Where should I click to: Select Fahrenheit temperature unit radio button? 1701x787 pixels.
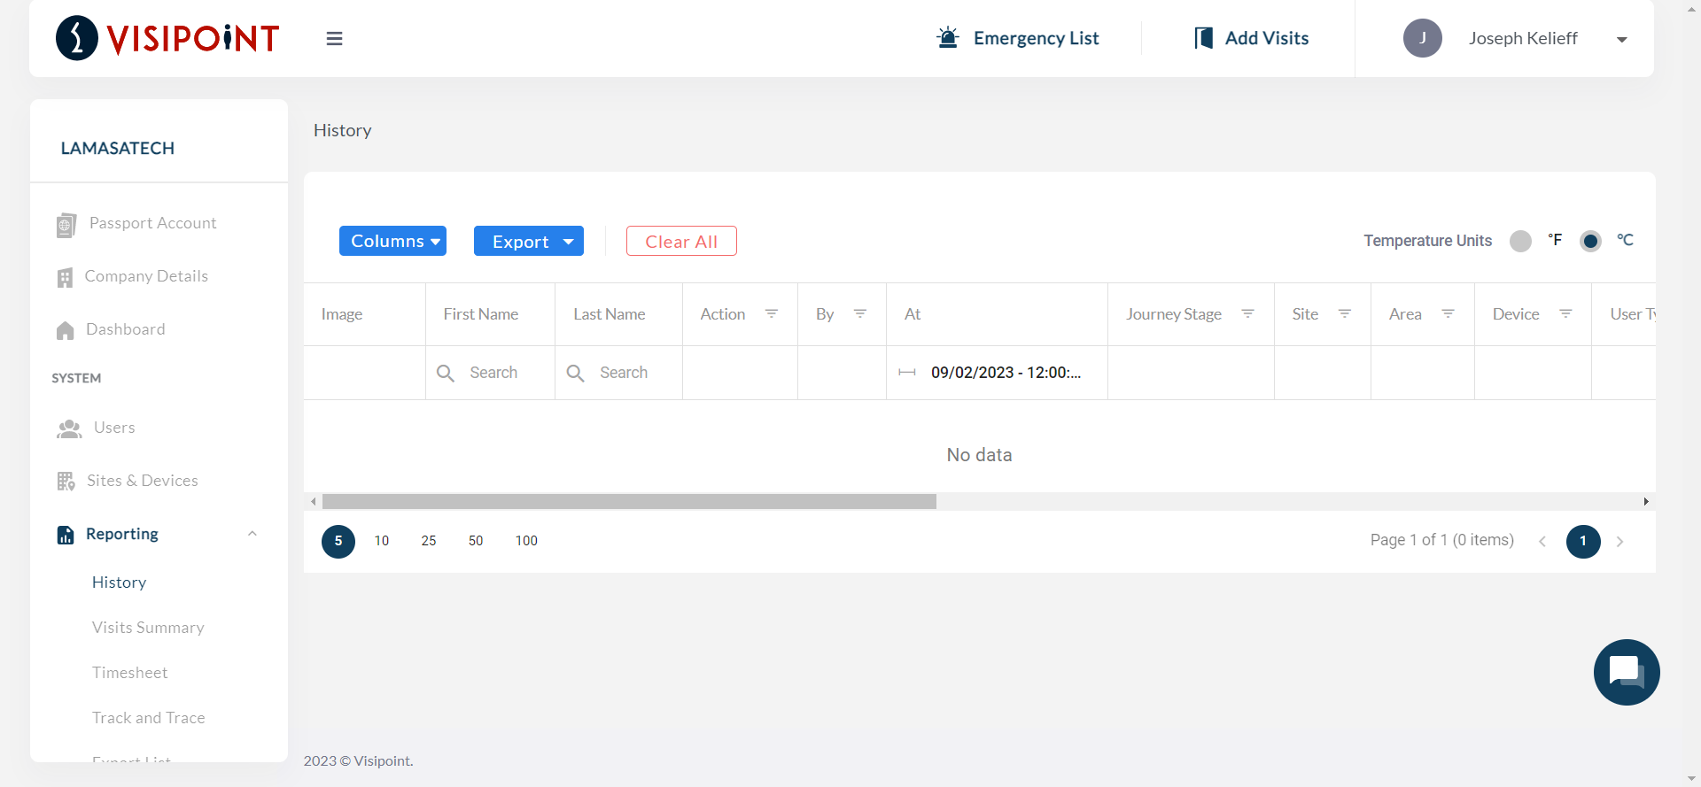1520,241
